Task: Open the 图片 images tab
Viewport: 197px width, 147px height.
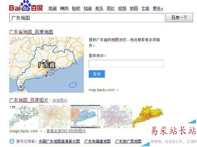Action: pos(111,9)
